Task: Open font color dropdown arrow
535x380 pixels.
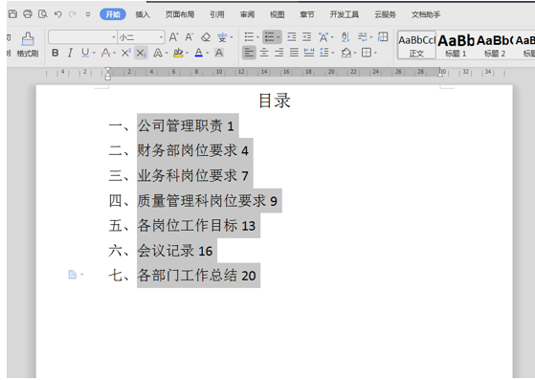Action: click(207, 53)
